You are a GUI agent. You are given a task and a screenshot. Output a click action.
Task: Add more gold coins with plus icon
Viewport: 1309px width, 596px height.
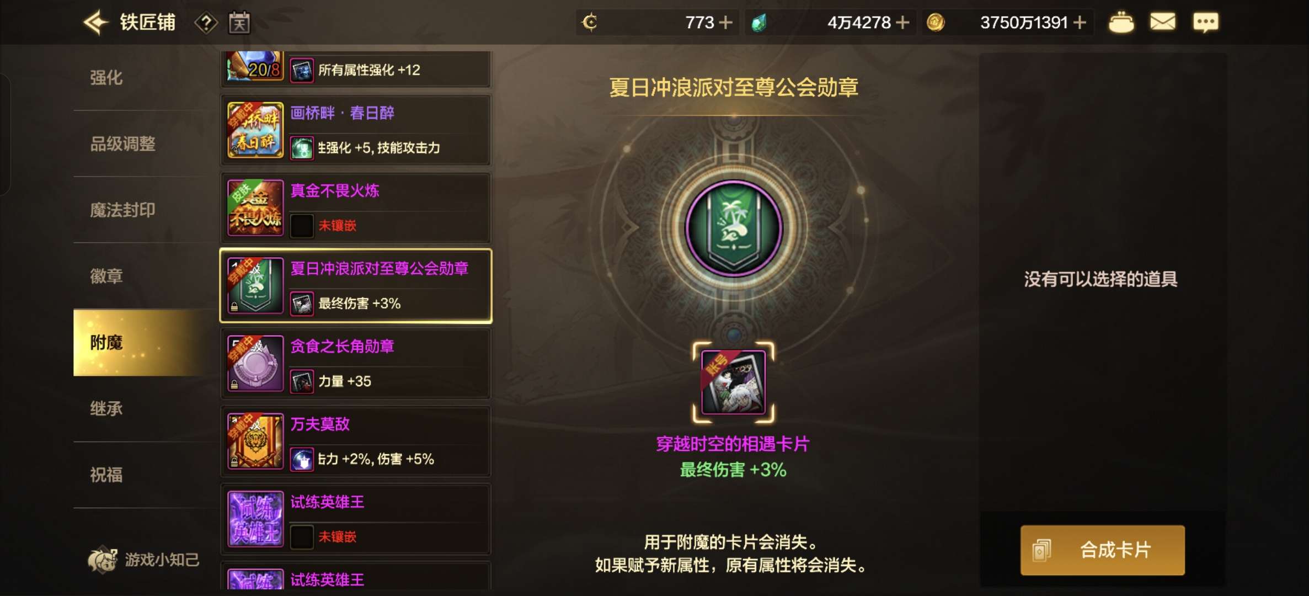pos(1080,23)
